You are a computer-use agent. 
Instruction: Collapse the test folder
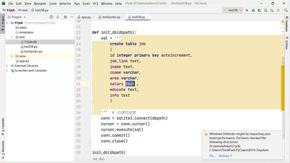tap(12, 37)
